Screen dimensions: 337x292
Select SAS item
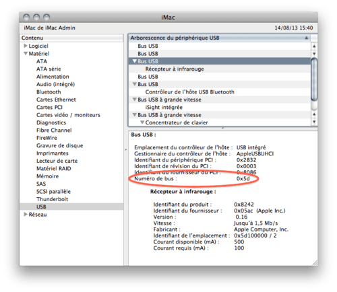[41, 184]
